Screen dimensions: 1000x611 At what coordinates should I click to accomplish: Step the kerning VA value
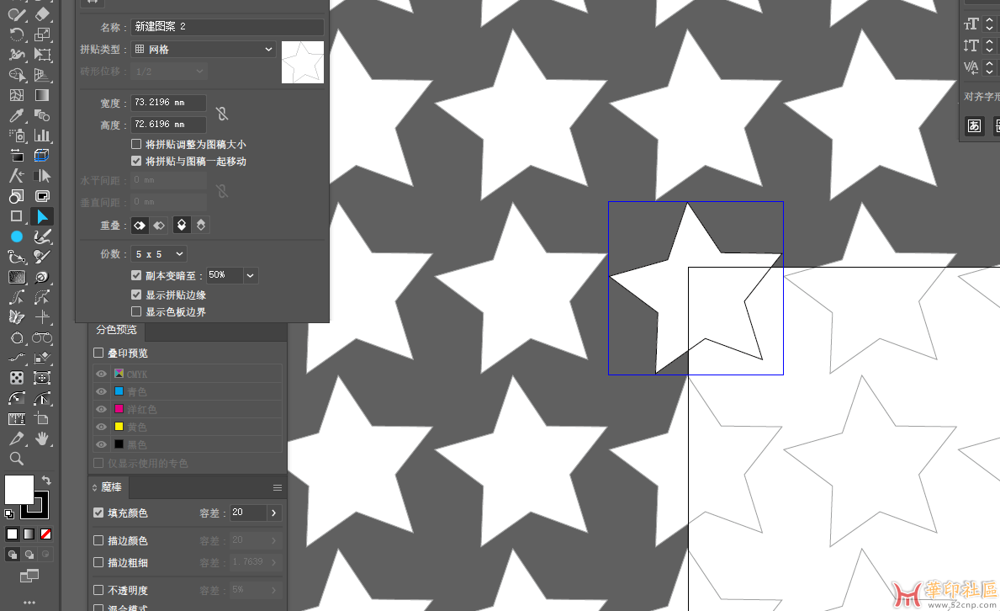(989, 66)
